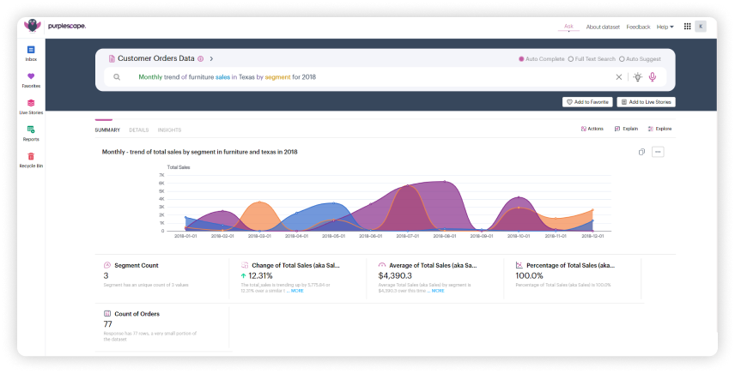Switch to the Insights tab
Screen dimensions: 735x374
(x=169, y=130)
